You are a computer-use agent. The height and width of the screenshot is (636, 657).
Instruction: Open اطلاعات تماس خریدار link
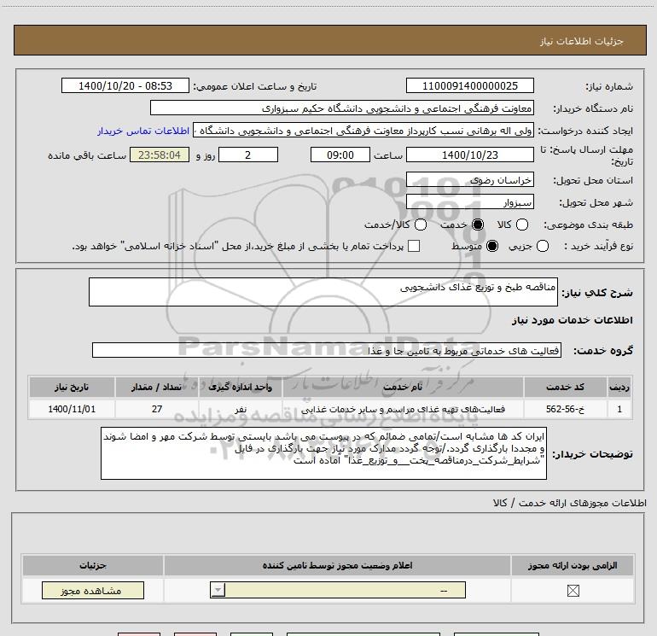click(143, 131)
